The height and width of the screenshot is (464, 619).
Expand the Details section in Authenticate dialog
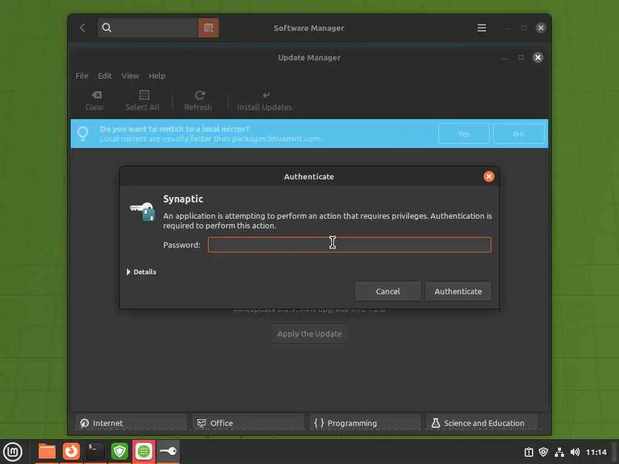(x=141, y=272)
